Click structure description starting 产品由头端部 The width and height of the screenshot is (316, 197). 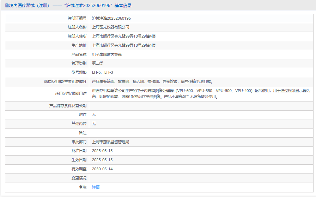point(152,81)
